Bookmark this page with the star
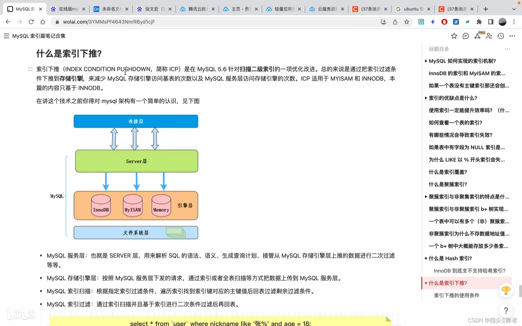Viewport: 522px width, 326px height. coord(407,22)
